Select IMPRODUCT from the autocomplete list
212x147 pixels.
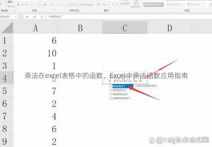[121, 94]
